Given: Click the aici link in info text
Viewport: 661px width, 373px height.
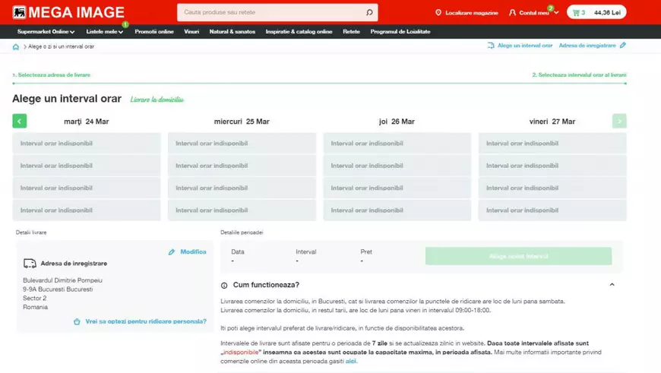Looking at the screenshot, I should [351, 361].
